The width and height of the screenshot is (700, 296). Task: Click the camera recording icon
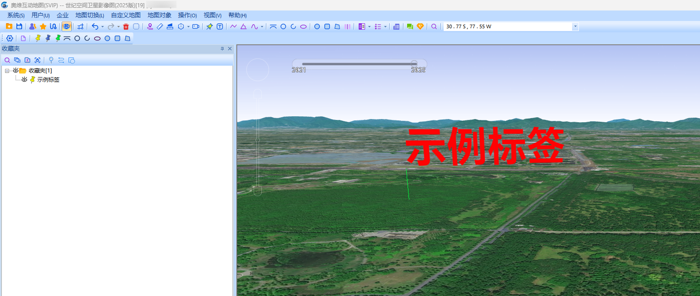click(x=196, y=26)
